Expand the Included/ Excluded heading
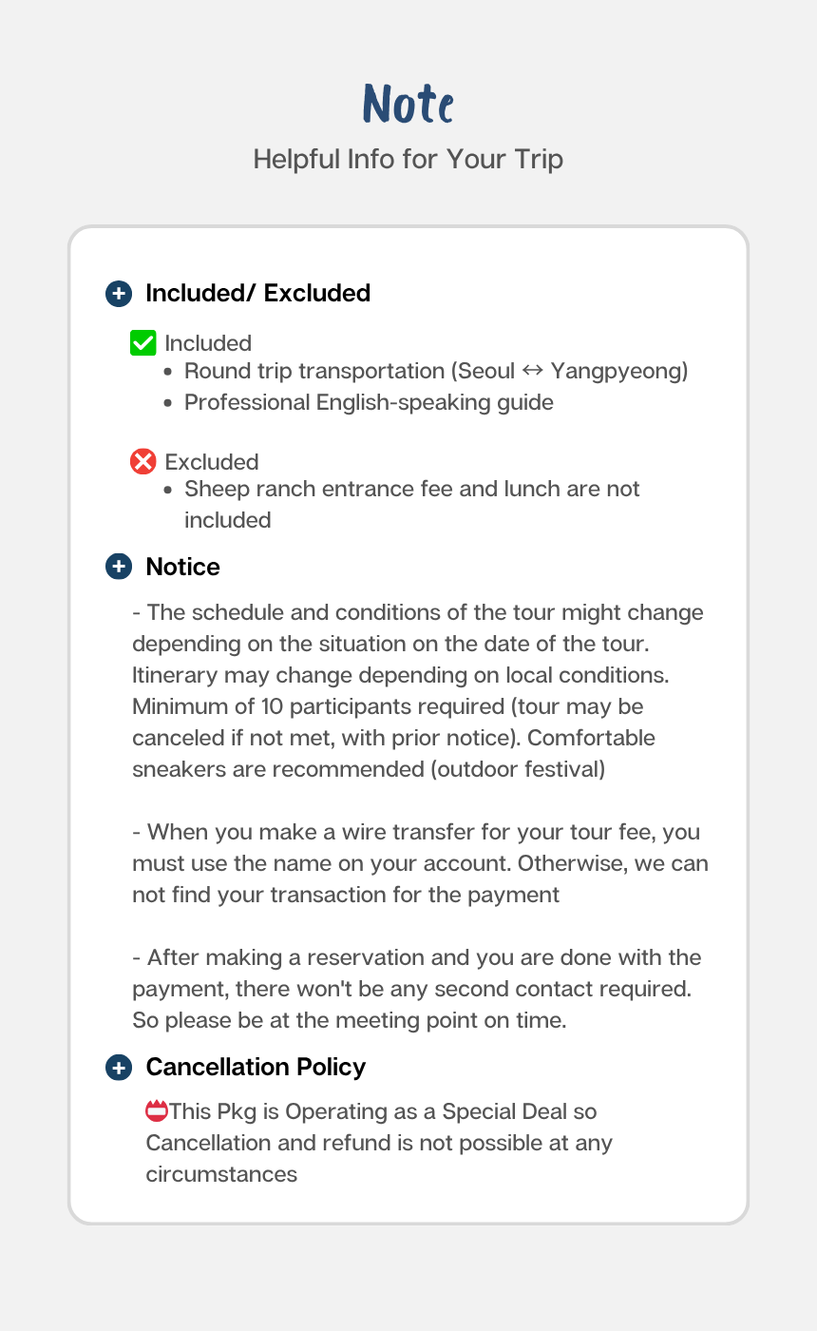This screenshot has height=1331, width=817. pyautogui.click(x=257, y=293)
